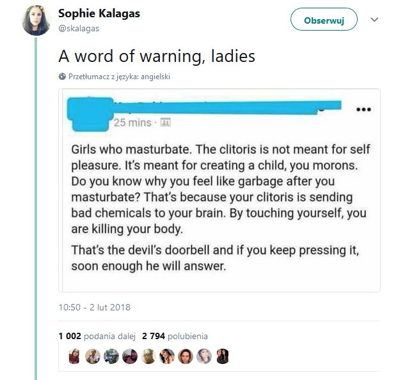Click the Obserwuj follow button

[324, 19]
